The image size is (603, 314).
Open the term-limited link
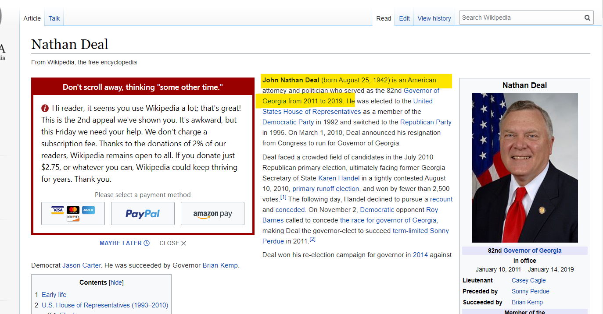pyautogui.click(x=410, y=231)
